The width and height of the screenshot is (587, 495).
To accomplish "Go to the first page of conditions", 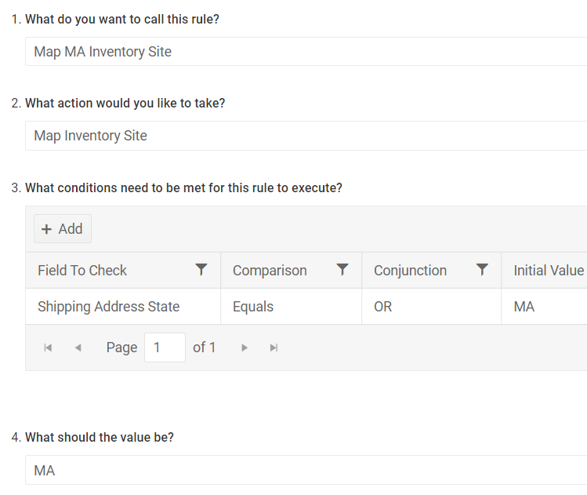I will pos(48,348).
